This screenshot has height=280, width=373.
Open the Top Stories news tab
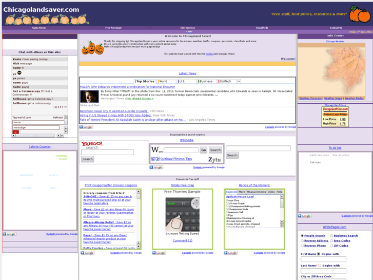[x=145, y=81]
